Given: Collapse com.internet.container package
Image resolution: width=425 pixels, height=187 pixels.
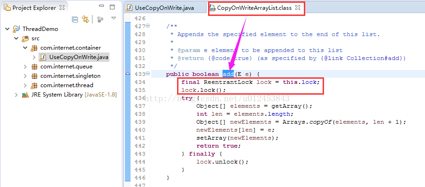Looking at the screenshot, I should (x=25, y=48).
